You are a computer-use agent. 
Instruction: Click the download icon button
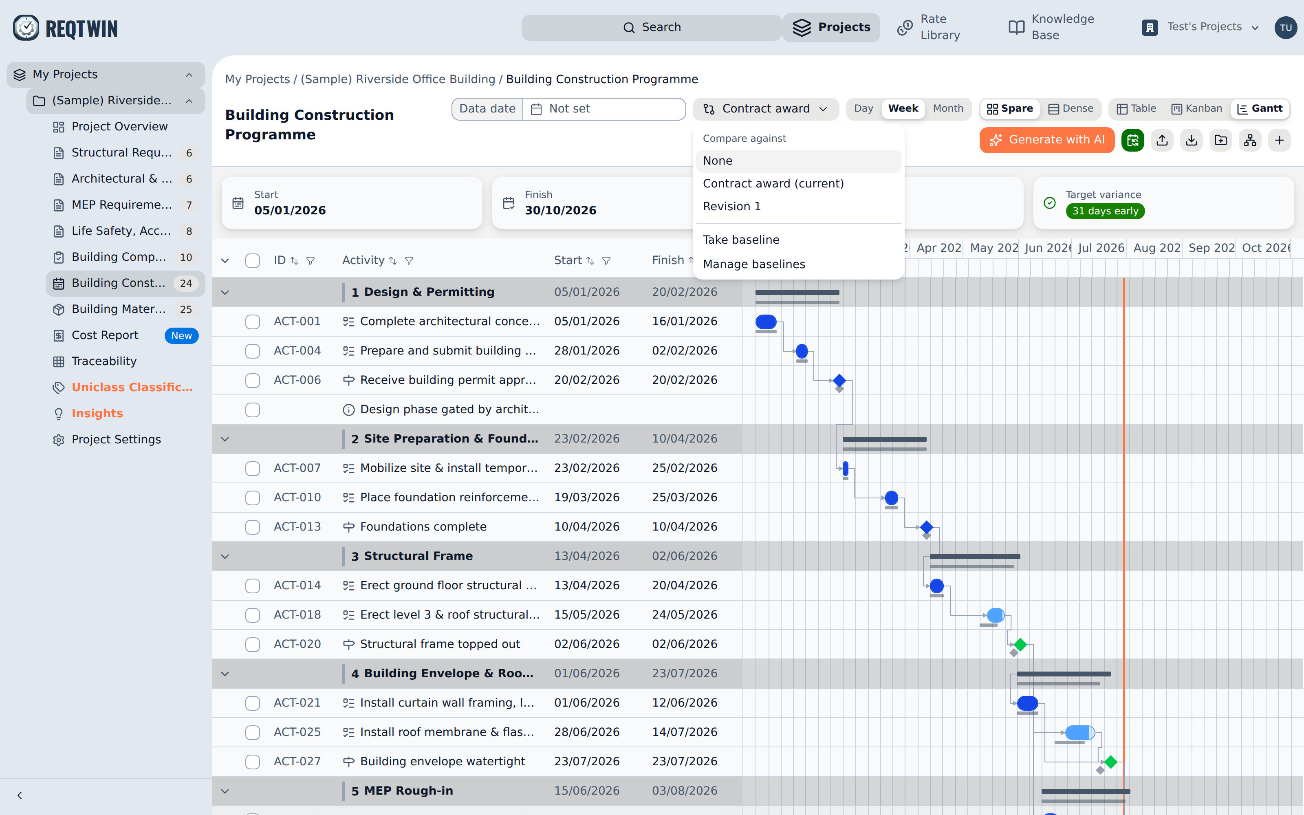1192,140
